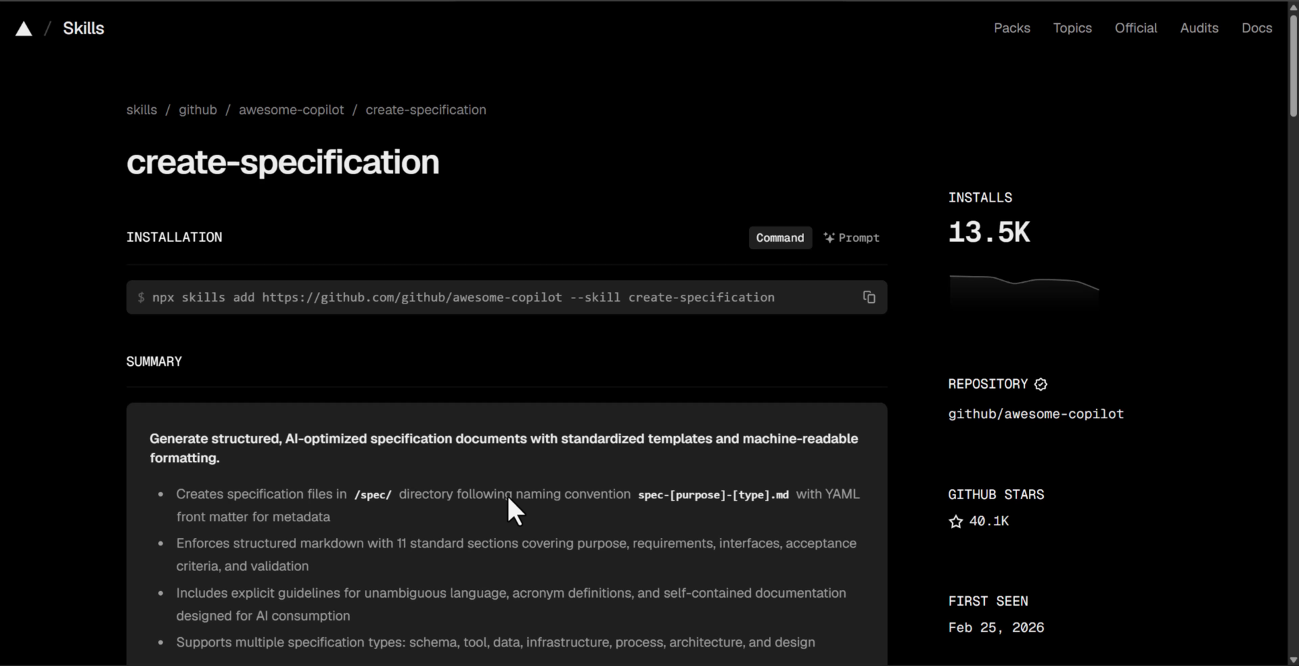1299x666 pixels.
Task: Click the '40.1K' stars value
Action: [989, 521]
